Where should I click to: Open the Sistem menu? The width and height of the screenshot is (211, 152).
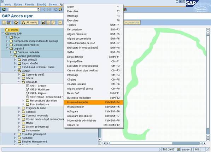pos(53,5)
